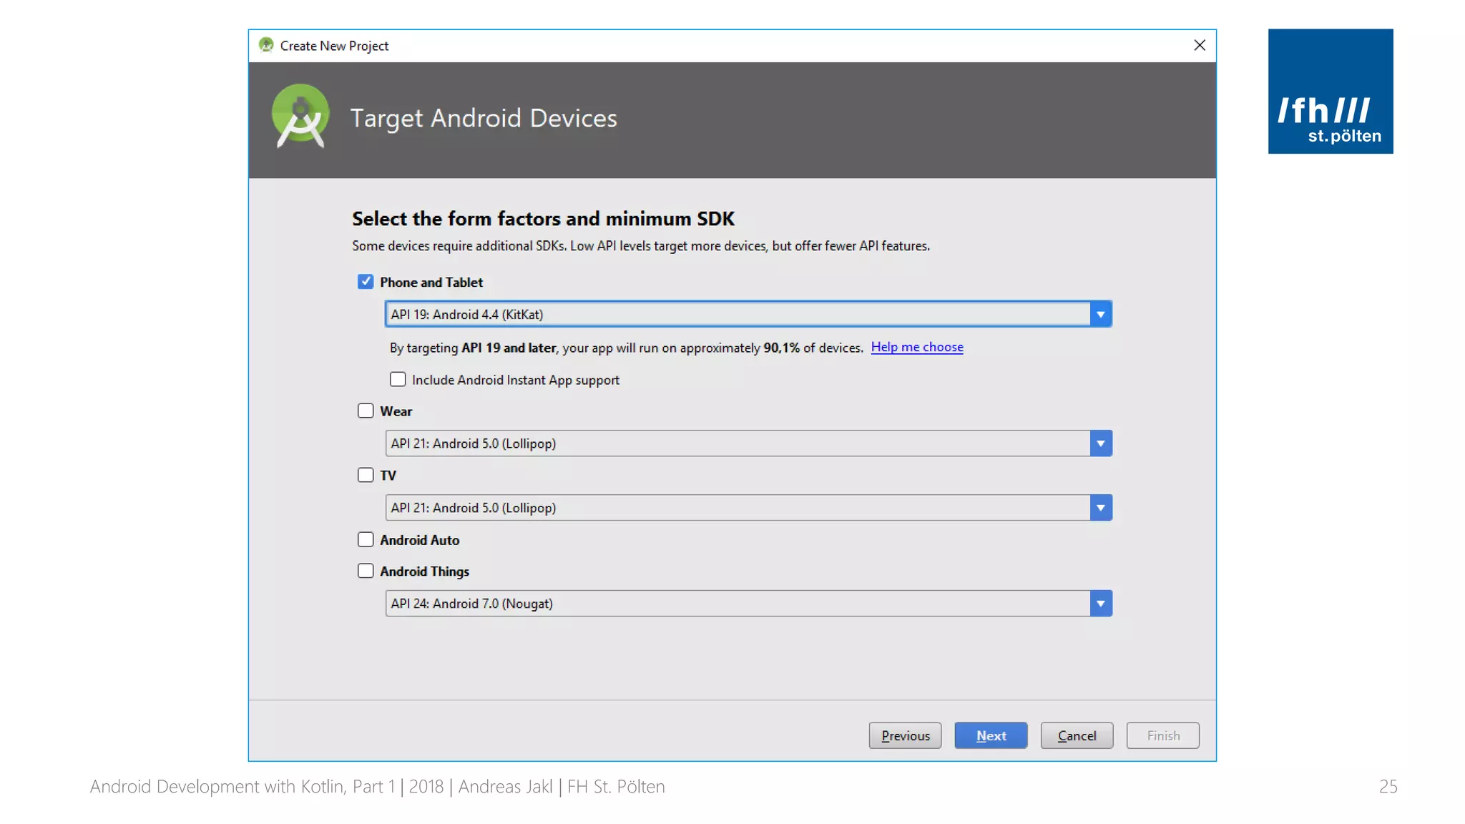Enable the Android Things checkbox
Viewport: 1465px width, 824px height.
pos(366,571)
